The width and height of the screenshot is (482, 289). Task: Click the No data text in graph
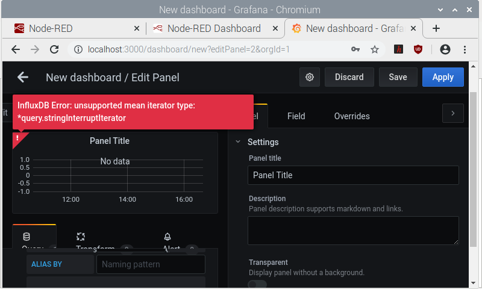tap(115, 161)
